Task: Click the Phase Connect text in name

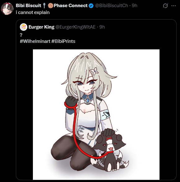Action: tap(70, 6)
